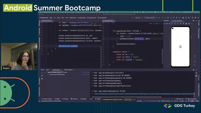This screenshot has height=113, width=201.
Task: Toggle the eye filter icon in Build panel
Action: [42, 79]
